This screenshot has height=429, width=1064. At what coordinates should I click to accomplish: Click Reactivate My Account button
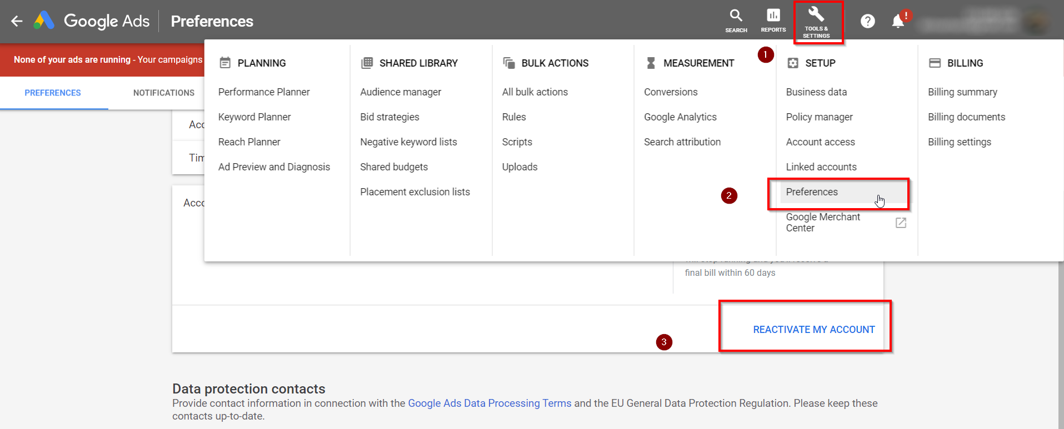tap(814, 330)
